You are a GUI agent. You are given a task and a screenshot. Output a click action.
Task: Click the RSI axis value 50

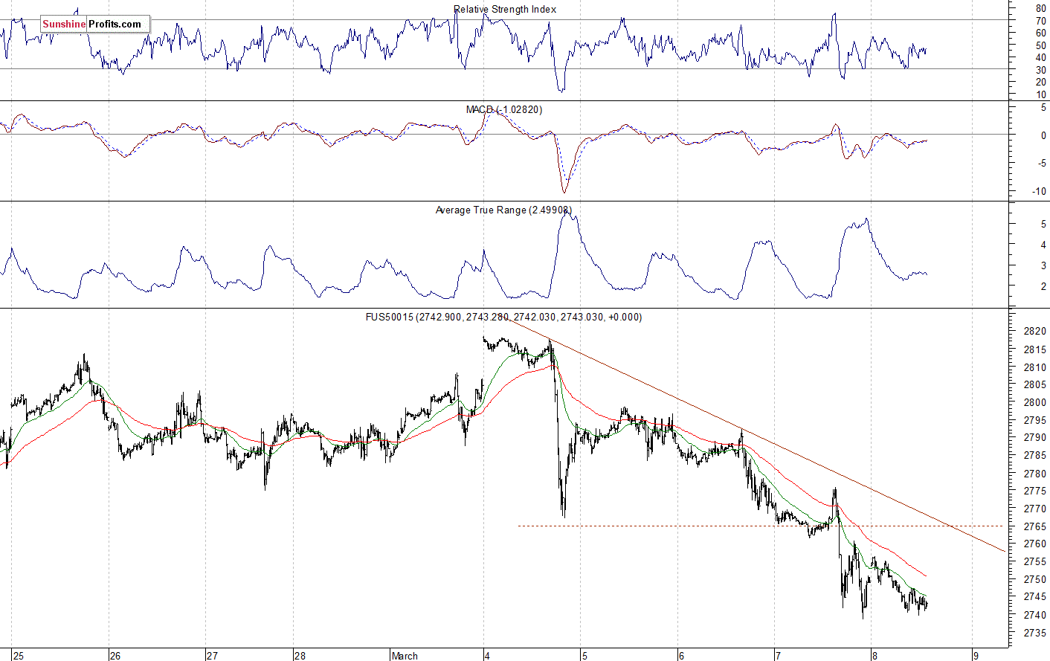point(1040,46)
